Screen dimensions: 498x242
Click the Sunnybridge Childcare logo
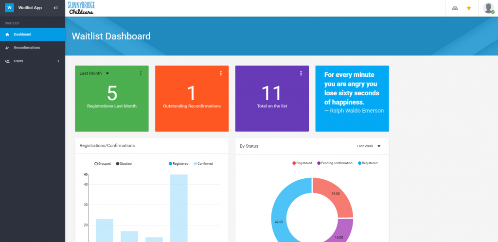click(x=82, y=8)
